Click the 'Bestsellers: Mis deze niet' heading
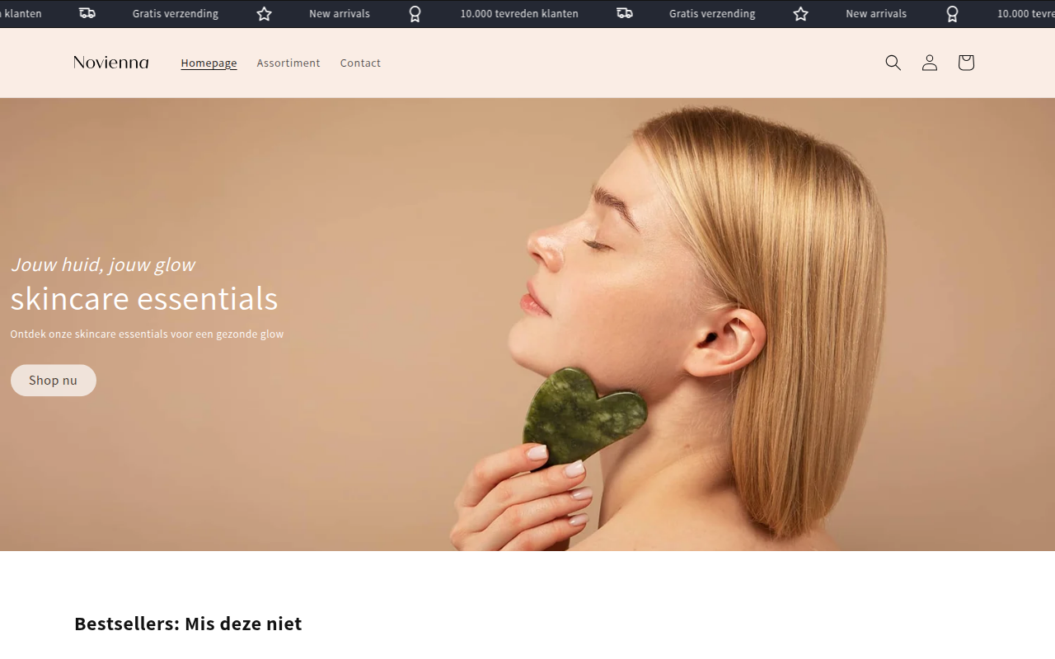1055x659 pixels. point(188,624)
